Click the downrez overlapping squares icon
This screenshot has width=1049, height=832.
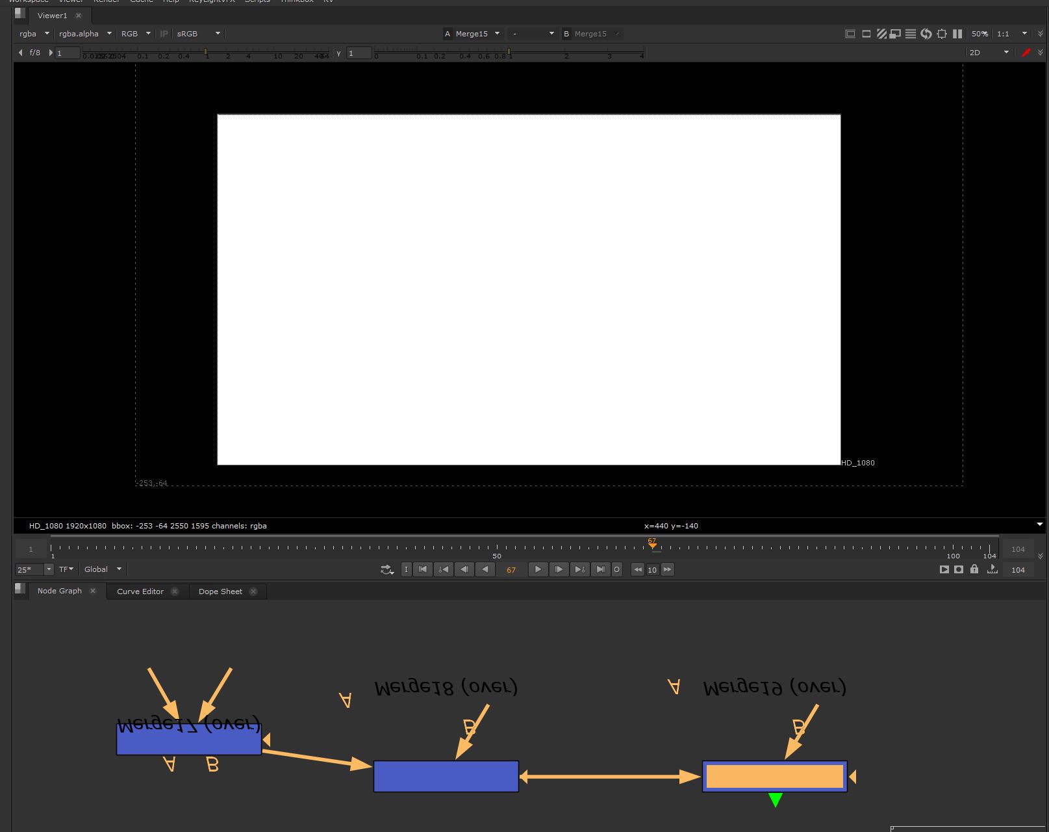[895, 34]
